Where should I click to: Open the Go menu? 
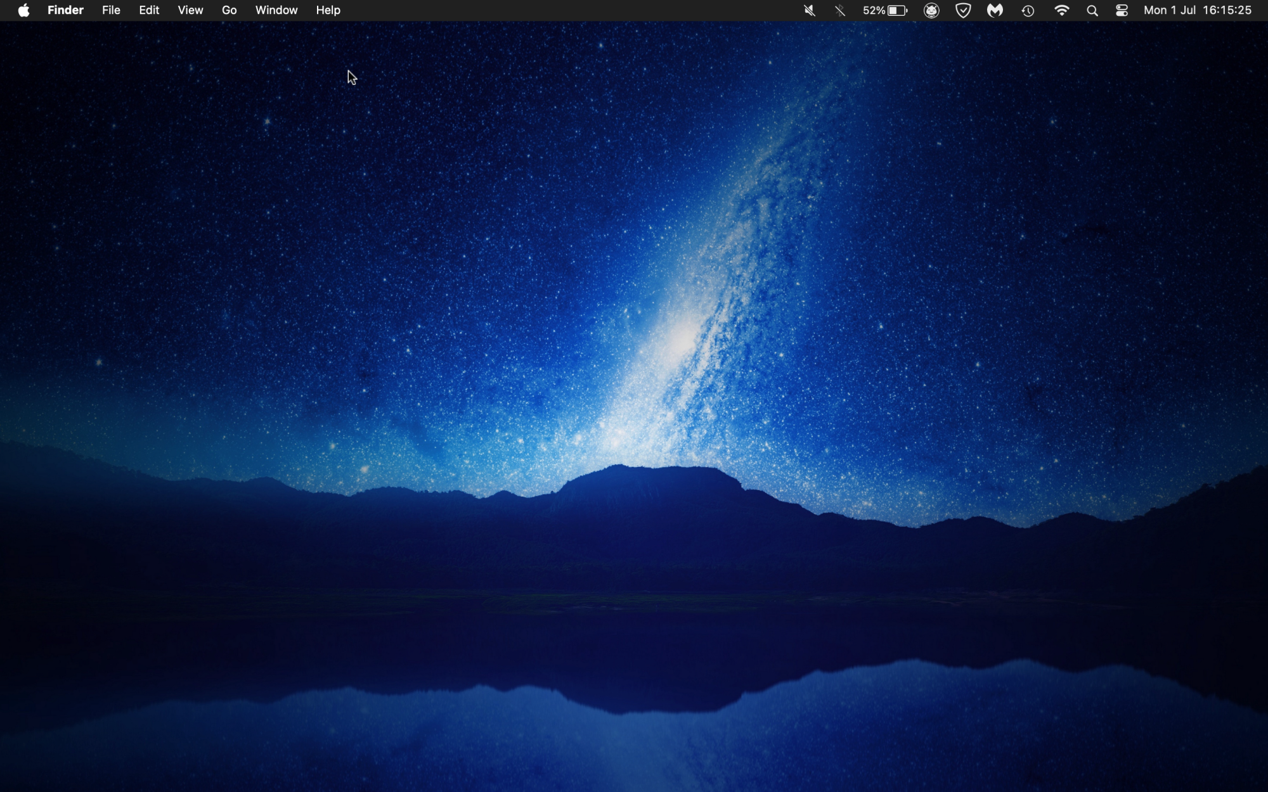(x=229, y=10)
